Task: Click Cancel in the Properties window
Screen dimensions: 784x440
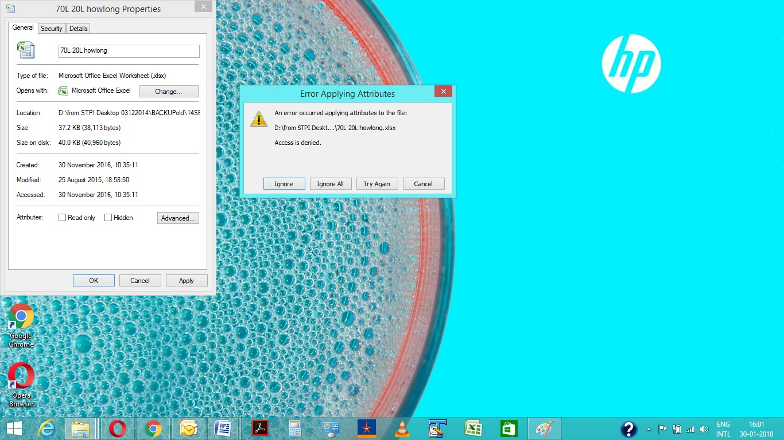Action: point(140,281)
